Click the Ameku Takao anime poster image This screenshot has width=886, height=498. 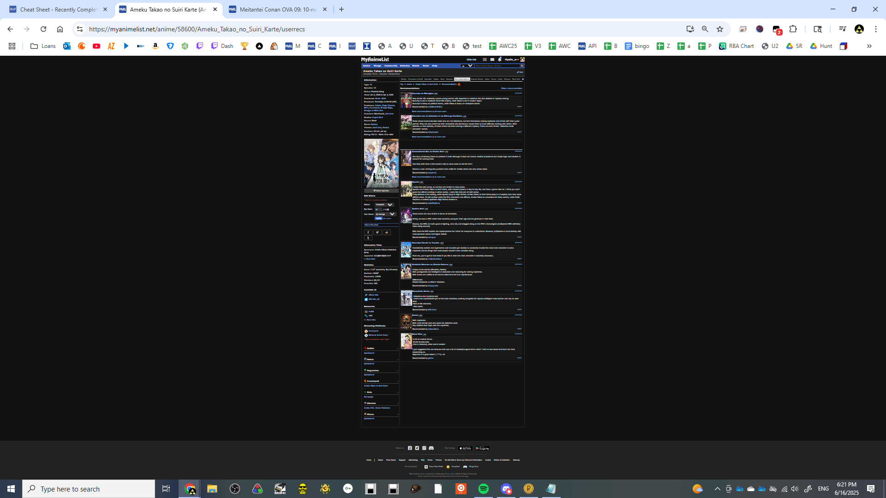pos(381,163)
